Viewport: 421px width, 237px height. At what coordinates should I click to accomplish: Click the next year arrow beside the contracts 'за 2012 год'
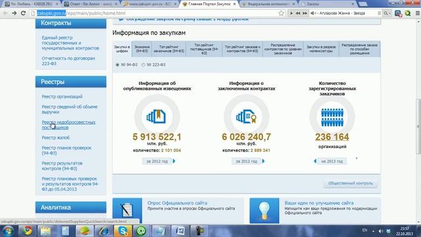(263, 161)
